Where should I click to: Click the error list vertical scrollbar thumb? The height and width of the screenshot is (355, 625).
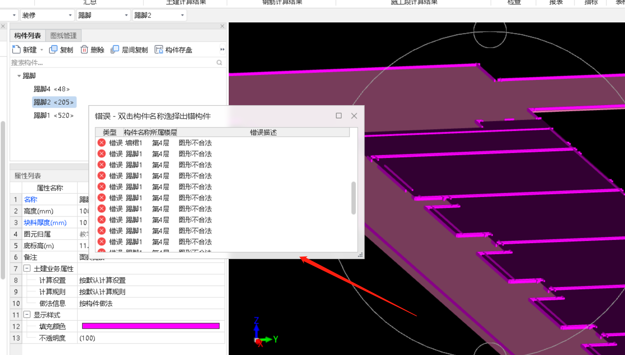[x=353, y=198]
